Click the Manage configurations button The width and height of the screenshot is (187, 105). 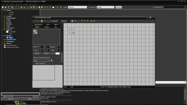tap(119, 7)
